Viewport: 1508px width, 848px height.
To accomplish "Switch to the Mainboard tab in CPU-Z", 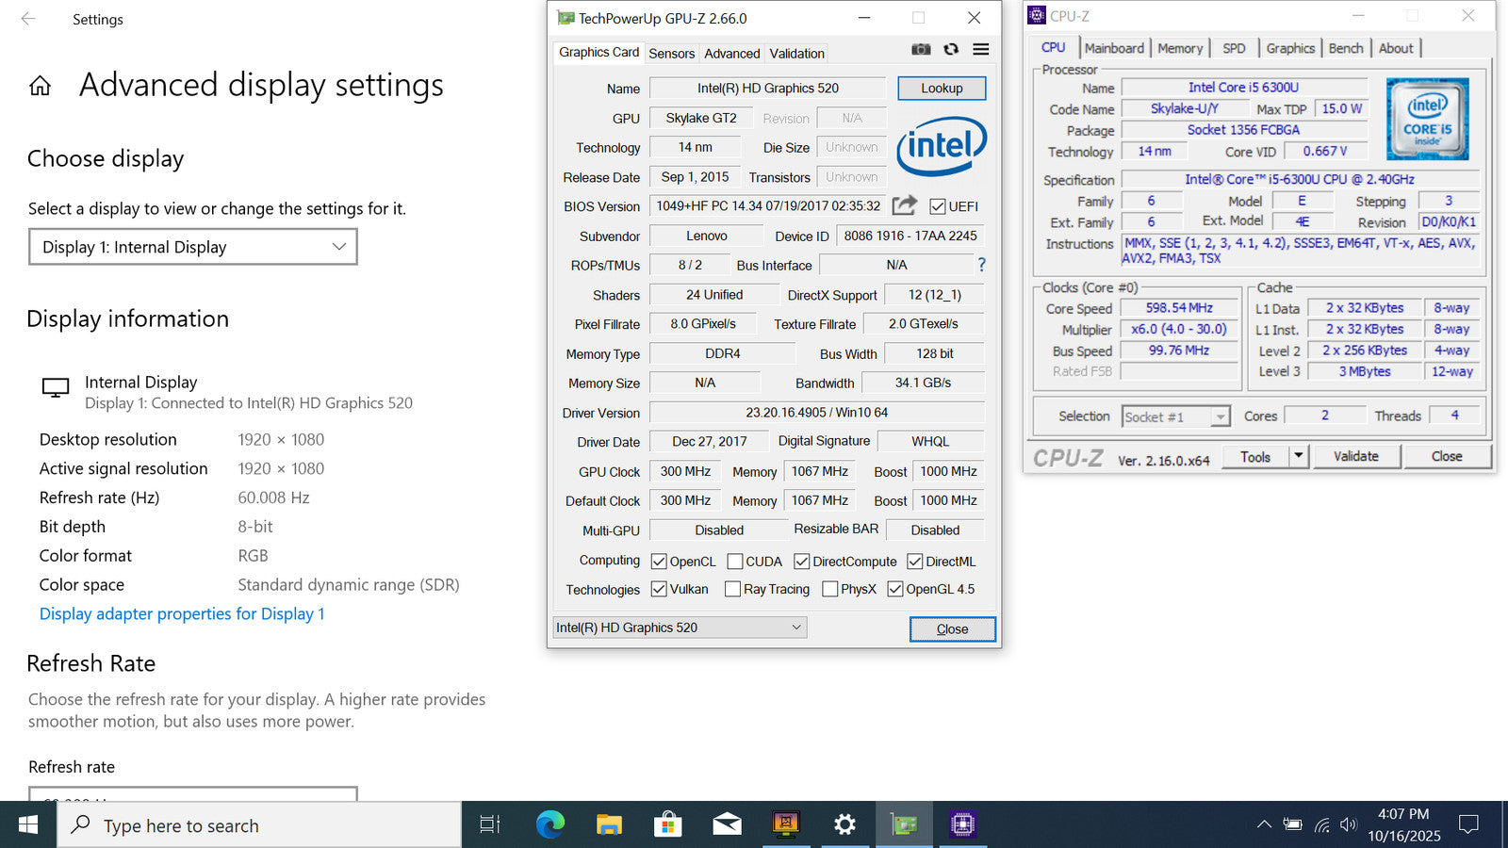I will point(1114,48).
